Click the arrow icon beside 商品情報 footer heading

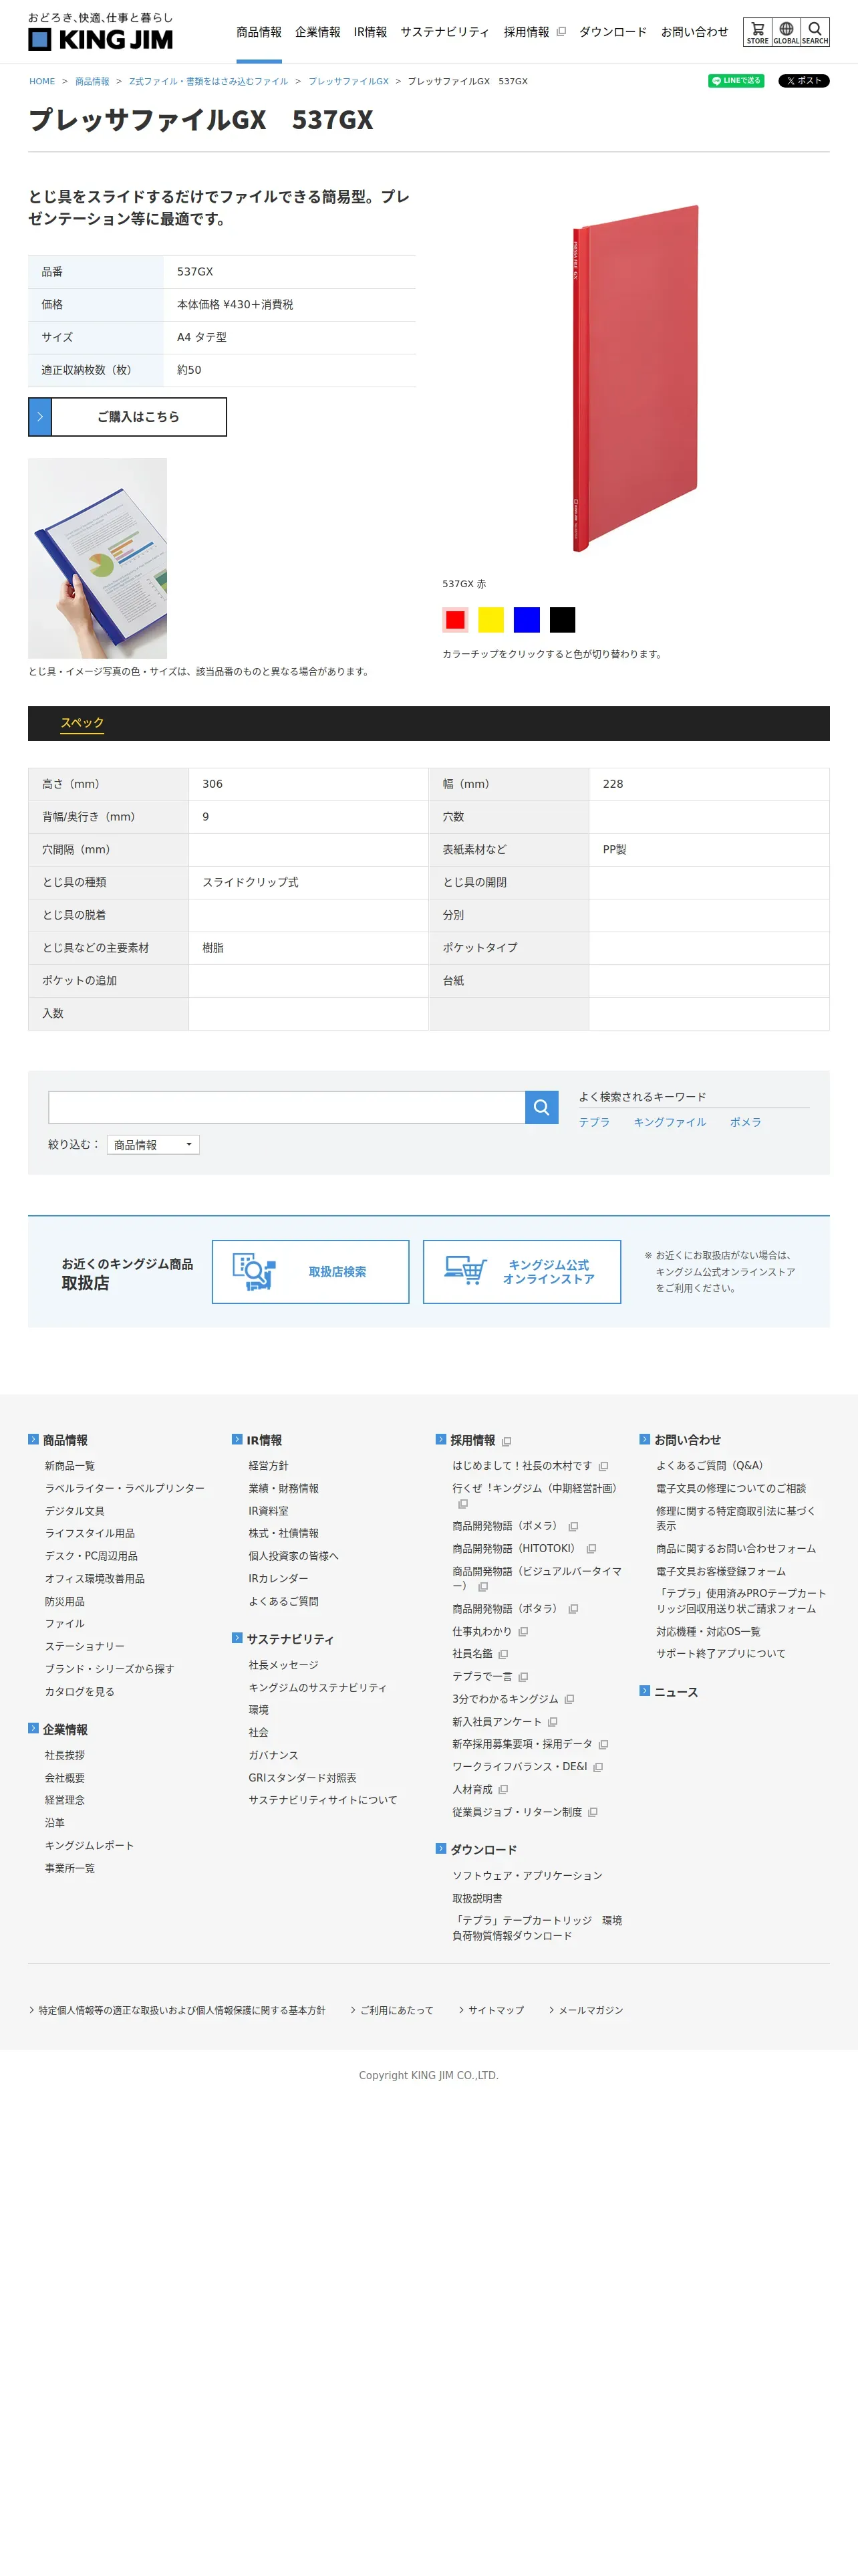point(33,1440)
